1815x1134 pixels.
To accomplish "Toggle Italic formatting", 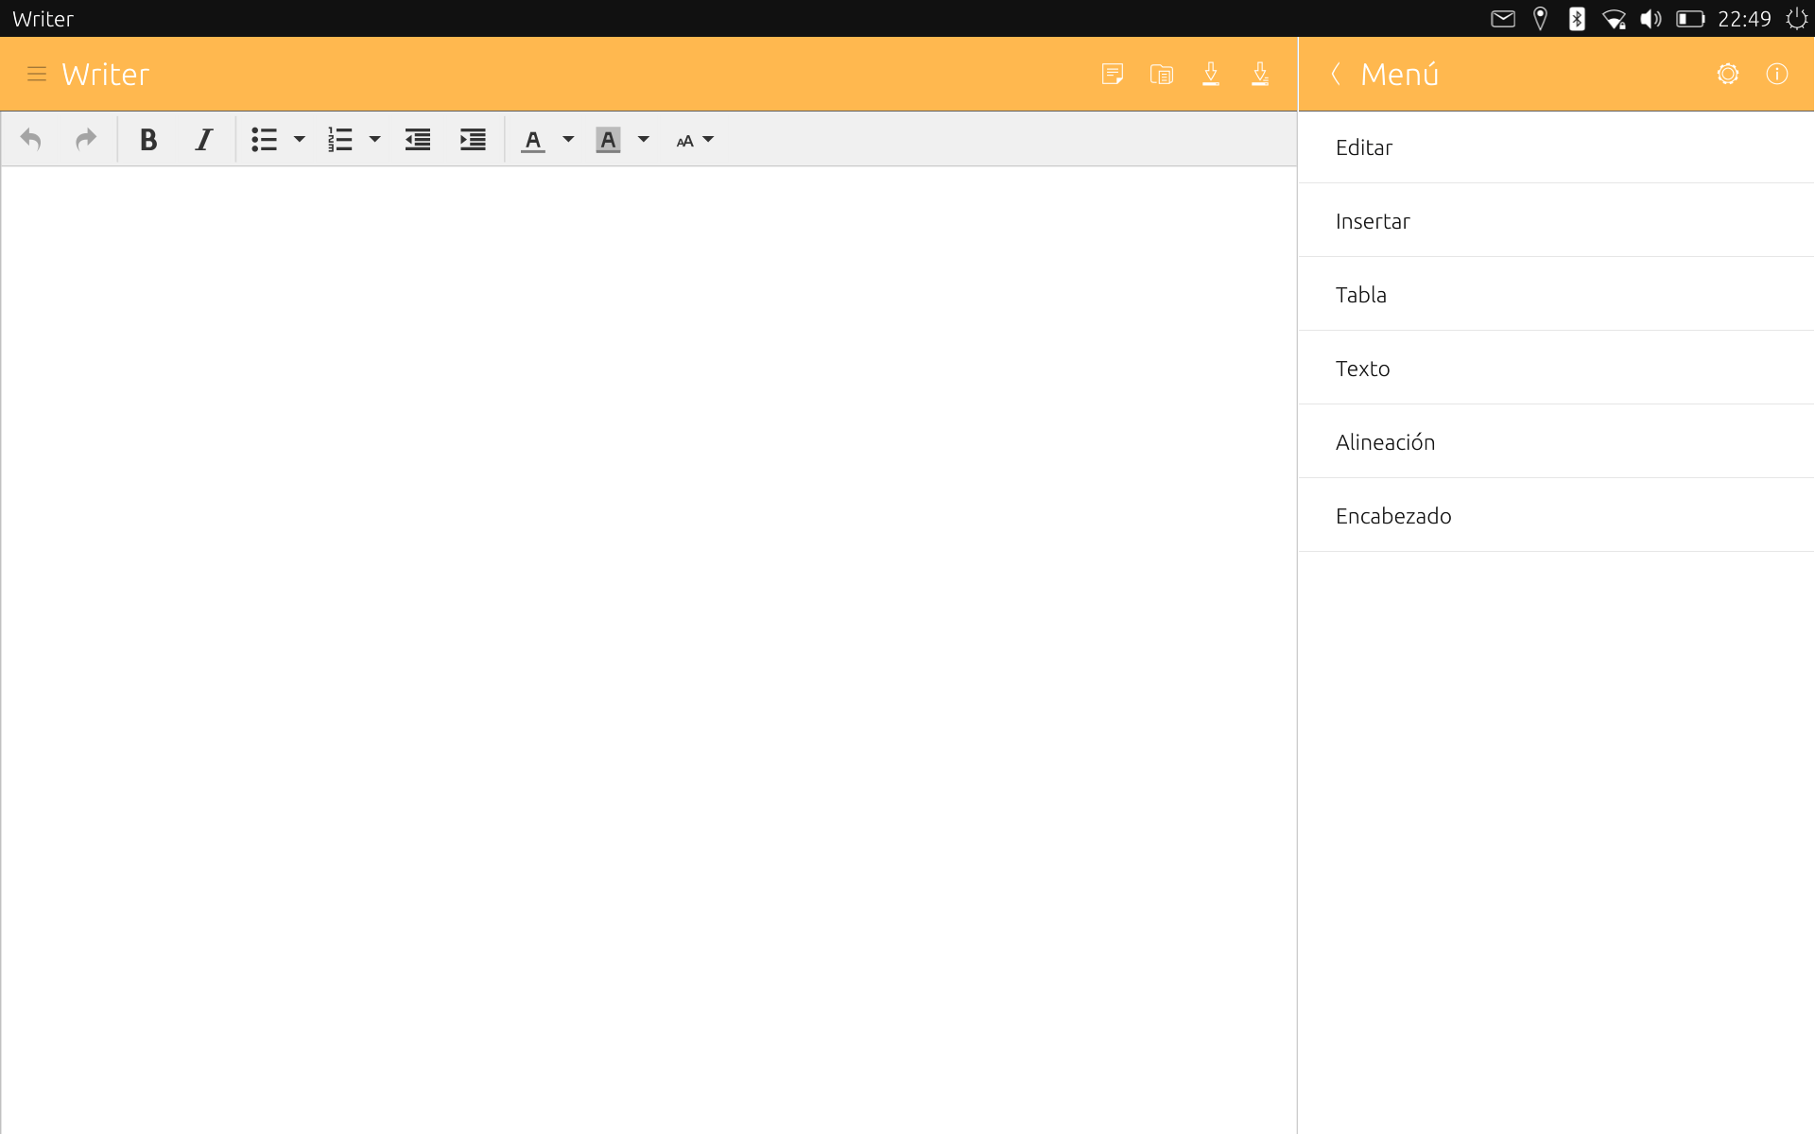I will tap(203, 140).
